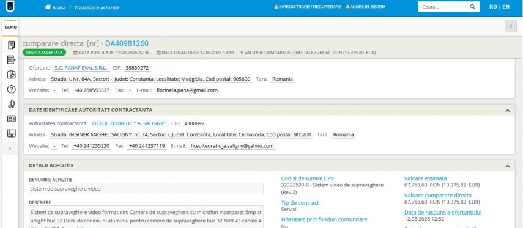Viewport: 523px width, 228px height.
Task: Click the VALOARE CUMPARARE DIRECTA header text
Action: 308,53
